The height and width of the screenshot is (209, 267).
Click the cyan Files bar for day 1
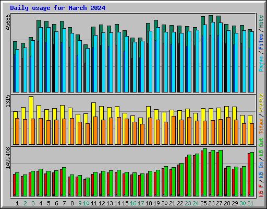click(17, 71)
